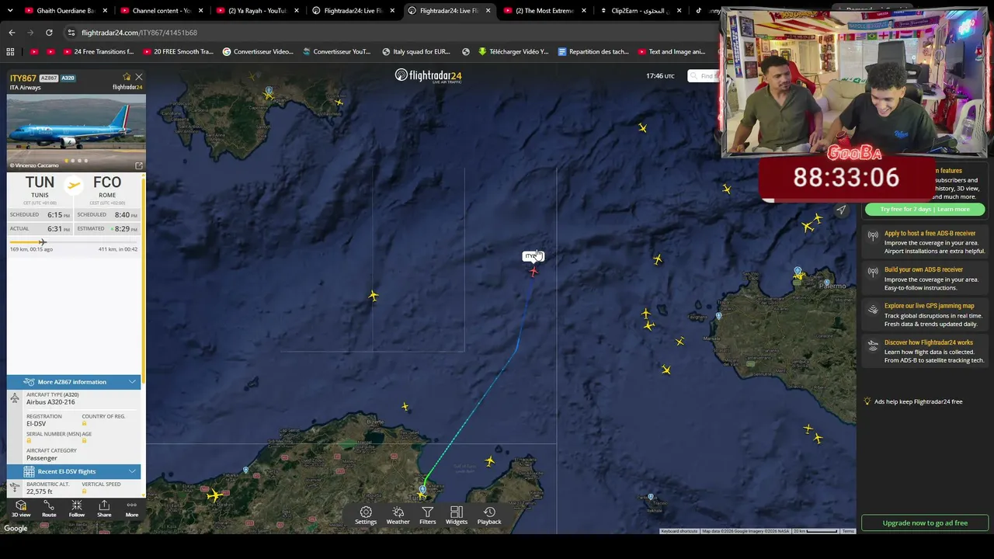Switch to The Most Extreme browser tab

(x=544, y=11)
